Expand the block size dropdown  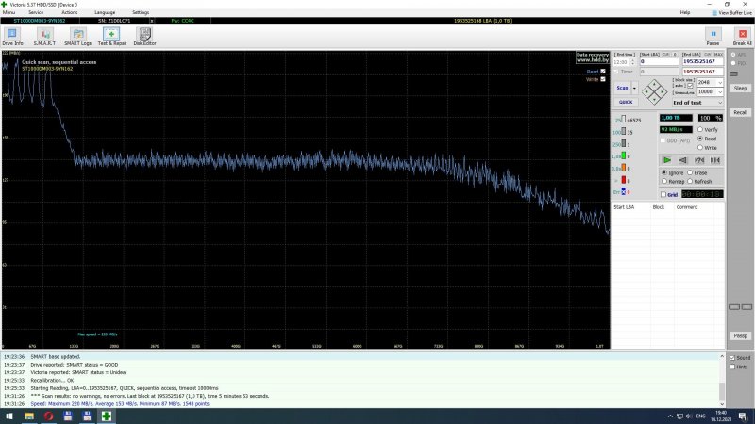pos(720,82)
